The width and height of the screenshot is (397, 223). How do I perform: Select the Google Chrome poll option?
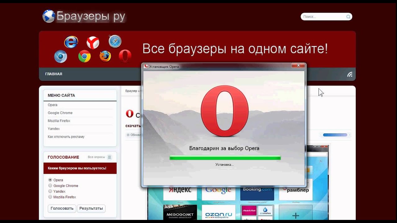(x=50, y=186)
